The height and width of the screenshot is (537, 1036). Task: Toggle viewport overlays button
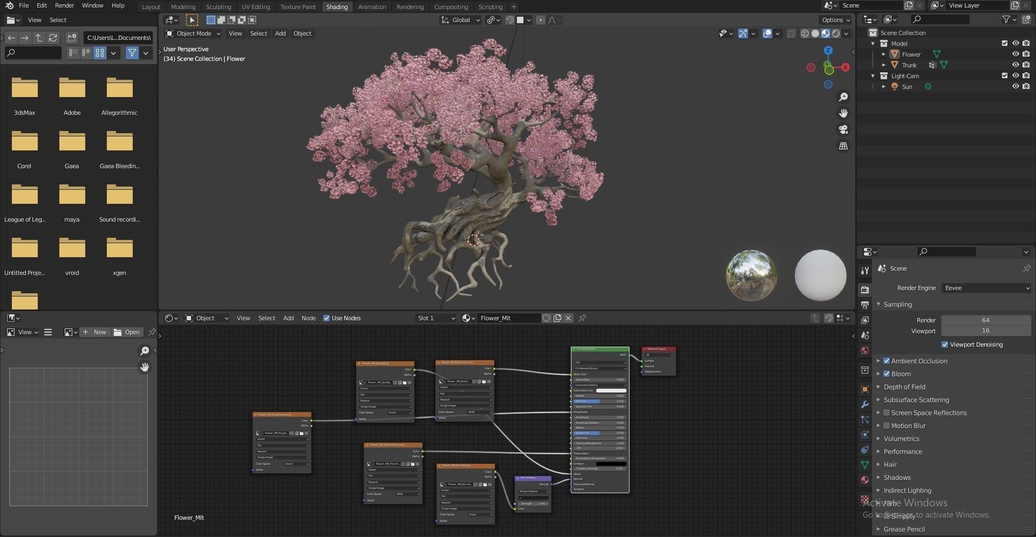click(x=767, y=33)
